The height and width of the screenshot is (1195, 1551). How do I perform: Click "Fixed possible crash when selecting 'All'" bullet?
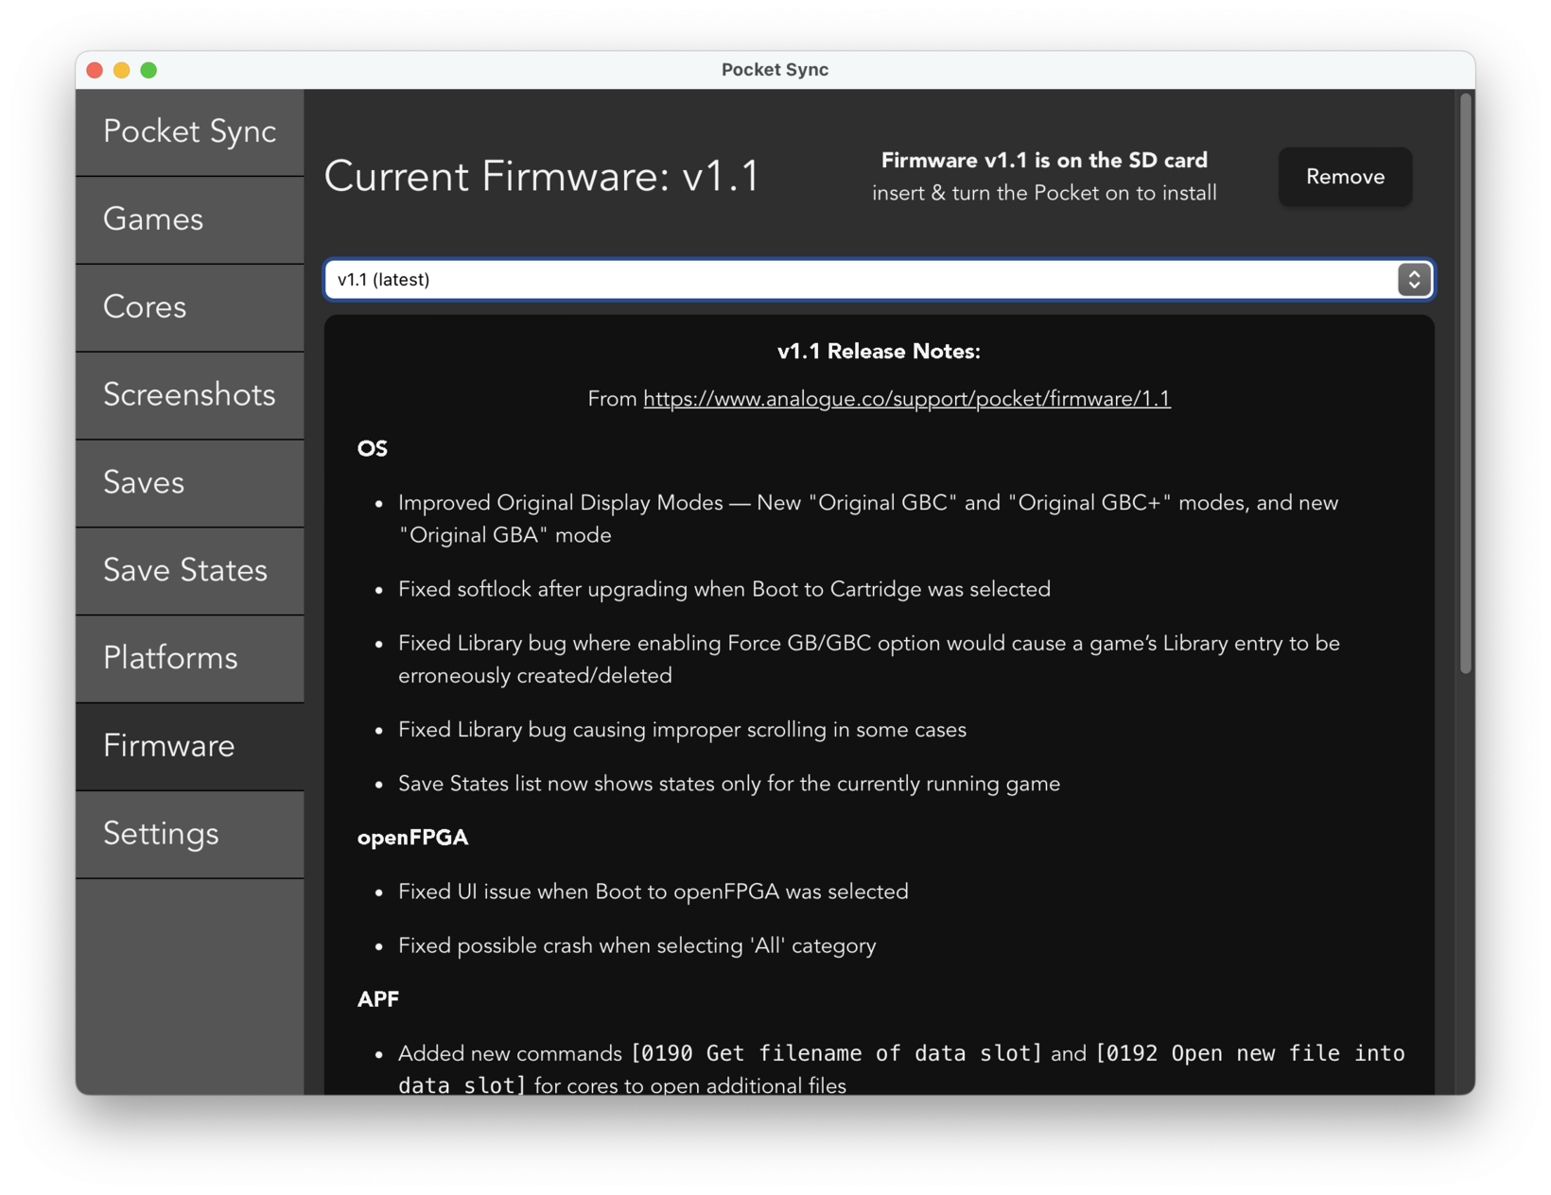[637, 945]
